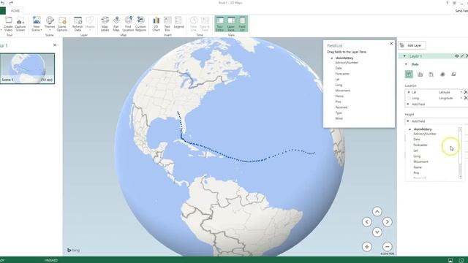Collapse the Layer 1 section arrow
Image resolution: width=468 pixels, height=263 pixels.
click(x=404, y=56)
